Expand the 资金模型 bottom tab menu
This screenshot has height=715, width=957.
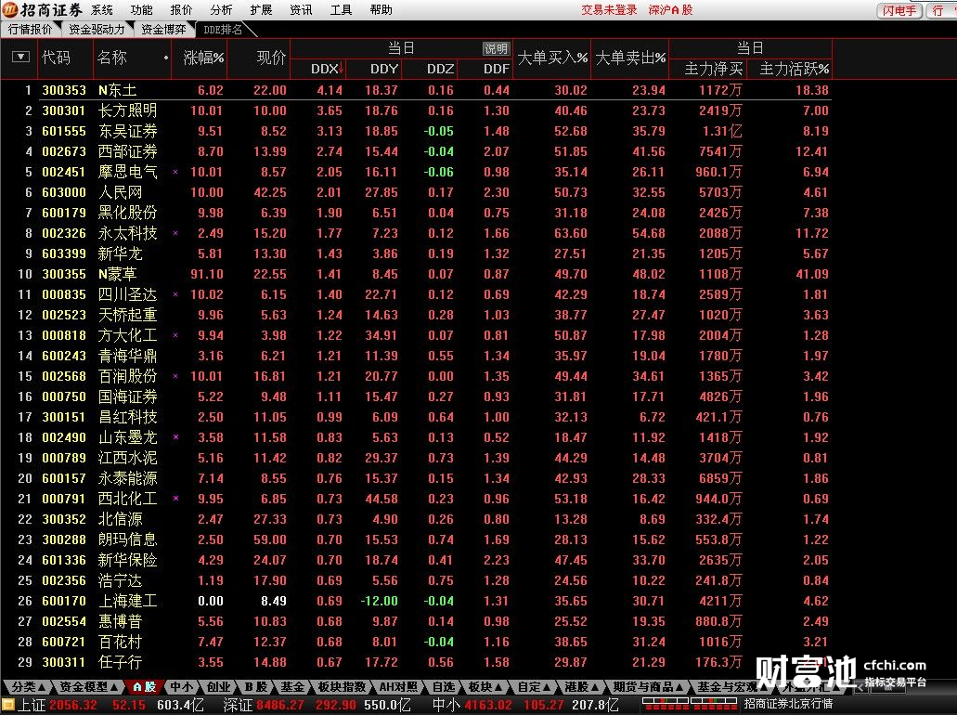89,687
